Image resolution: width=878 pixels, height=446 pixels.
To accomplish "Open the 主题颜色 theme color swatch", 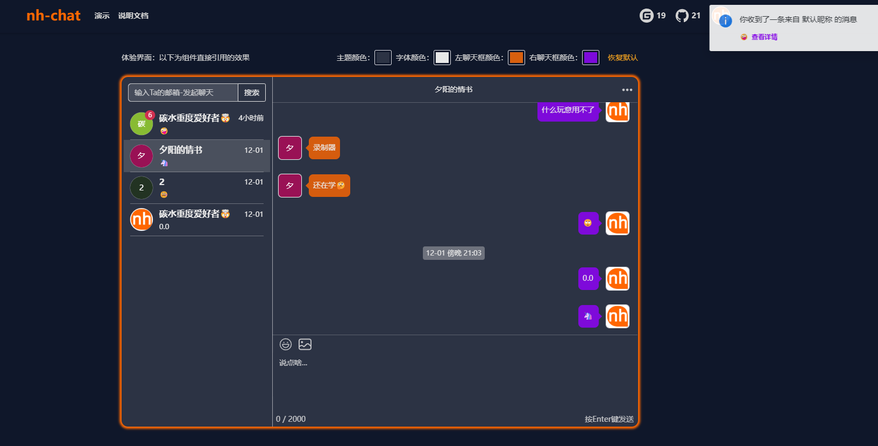I will 383,58.
